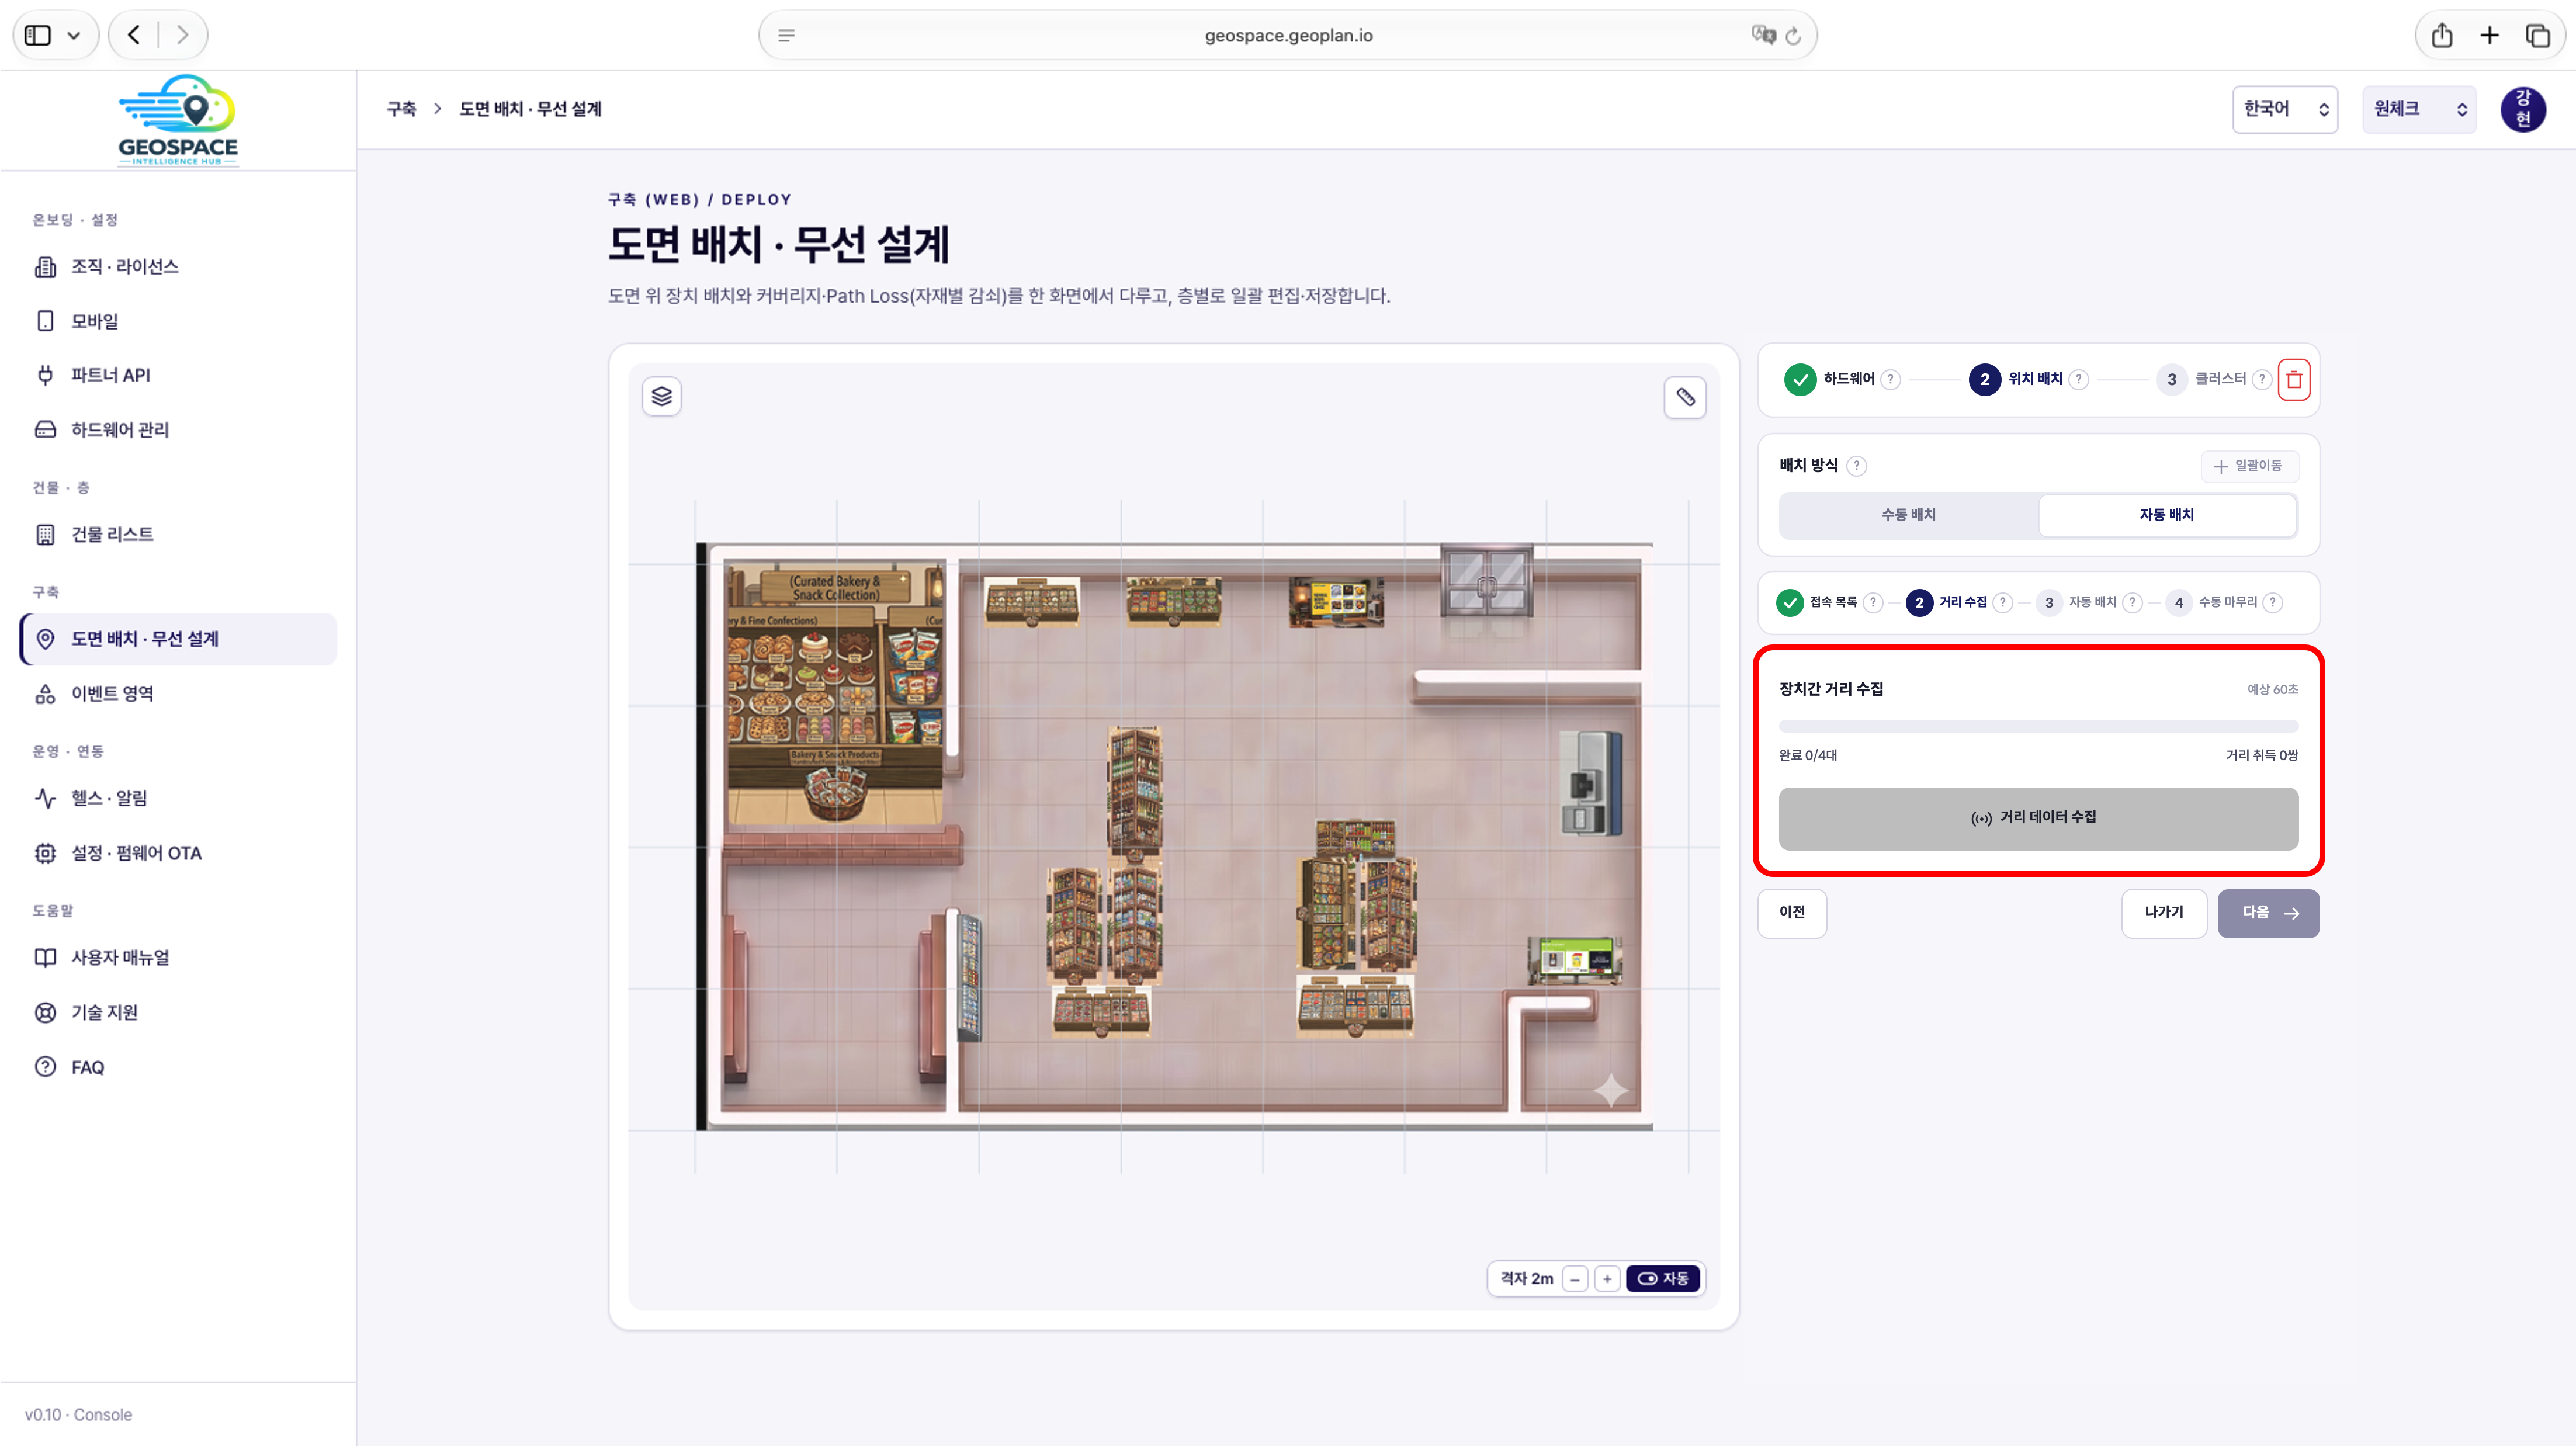Open help tooltip next to 클러스터 step
The height and width of the screenshot is (1446, 2576).
tap(2262, 379)
